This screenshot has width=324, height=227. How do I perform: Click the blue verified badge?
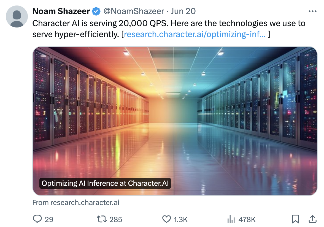click(x=96, y=11)
